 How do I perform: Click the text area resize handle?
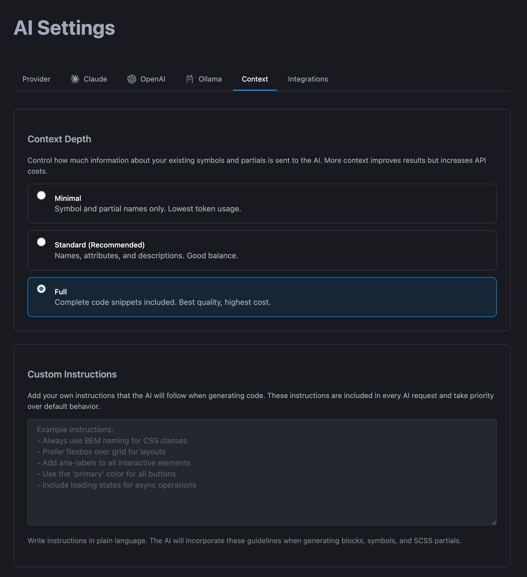click(x=494, y=523)
